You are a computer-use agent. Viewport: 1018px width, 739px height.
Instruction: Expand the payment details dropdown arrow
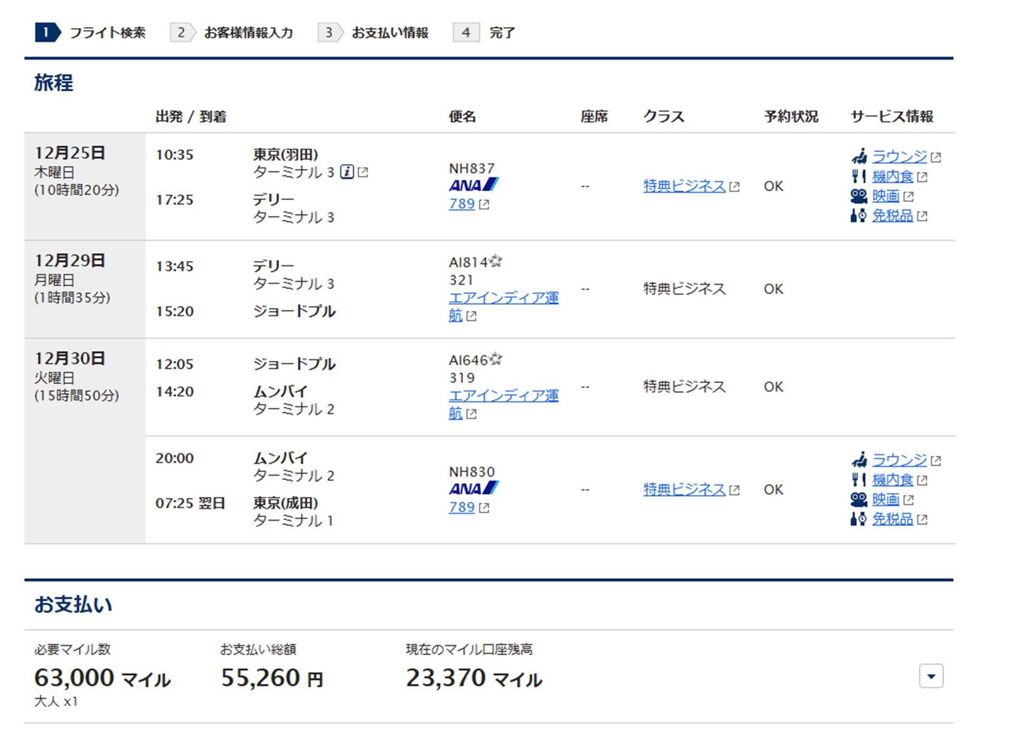(931, 676)
